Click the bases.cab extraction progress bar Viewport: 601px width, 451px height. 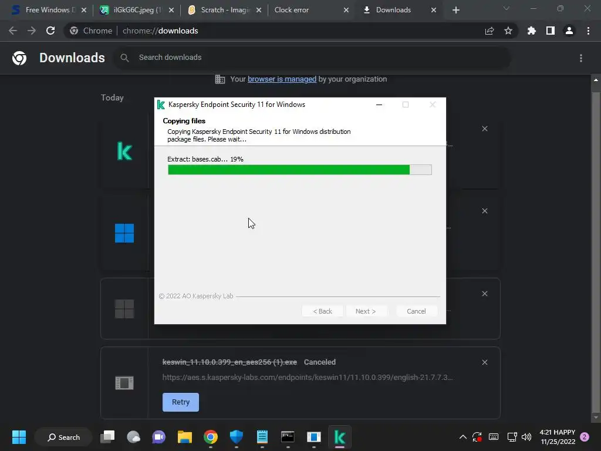(x=300, y=170)
